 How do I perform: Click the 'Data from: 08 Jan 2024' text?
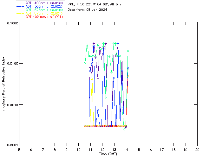(87, 9)
